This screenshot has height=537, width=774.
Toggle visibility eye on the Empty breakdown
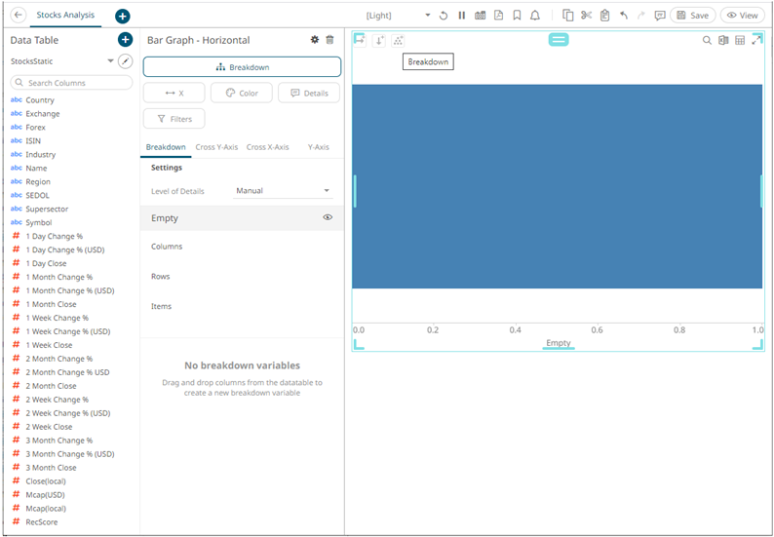(328, 218)
